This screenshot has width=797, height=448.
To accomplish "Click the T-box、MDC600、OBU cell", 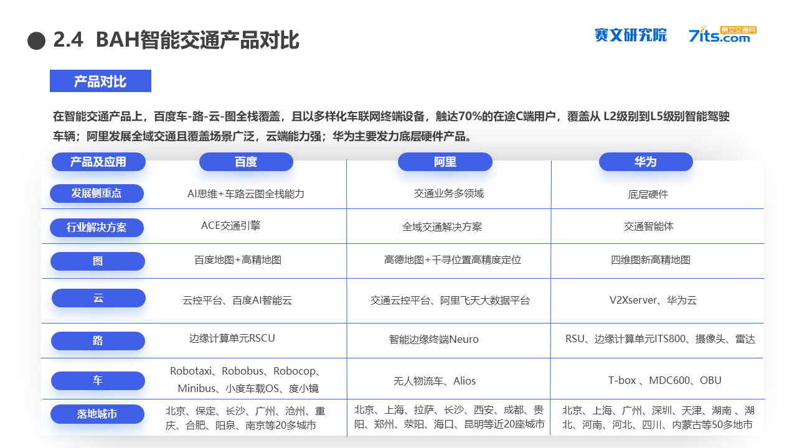I will (665, 381).
